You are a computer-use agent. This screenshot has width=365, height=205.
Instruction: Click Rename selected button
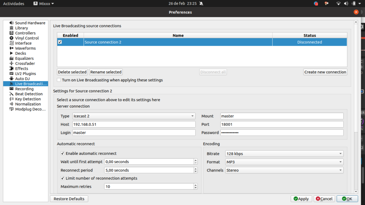pos(106,72)
